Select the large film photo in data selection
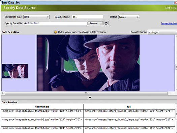This screenshot has height=133, width=177. (88, 63)
